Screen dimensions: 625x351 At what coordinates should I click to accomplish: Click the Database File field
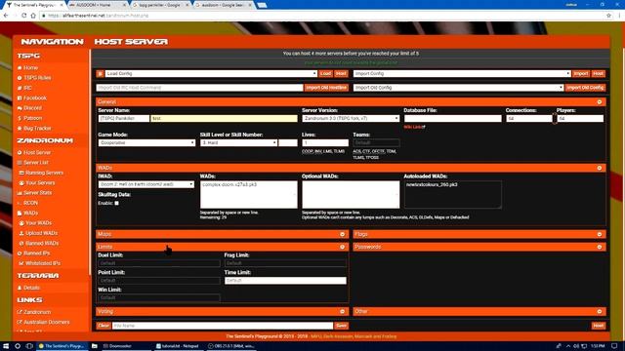click(x=453, y=119)
